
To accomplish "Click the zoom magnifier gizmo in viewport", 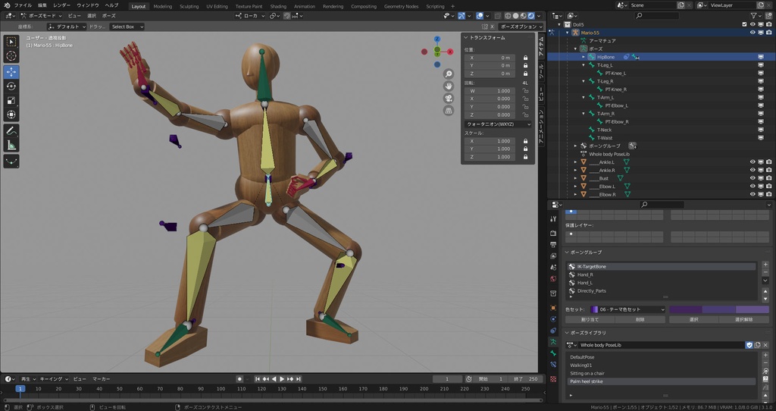I will (x=449, y=74).
